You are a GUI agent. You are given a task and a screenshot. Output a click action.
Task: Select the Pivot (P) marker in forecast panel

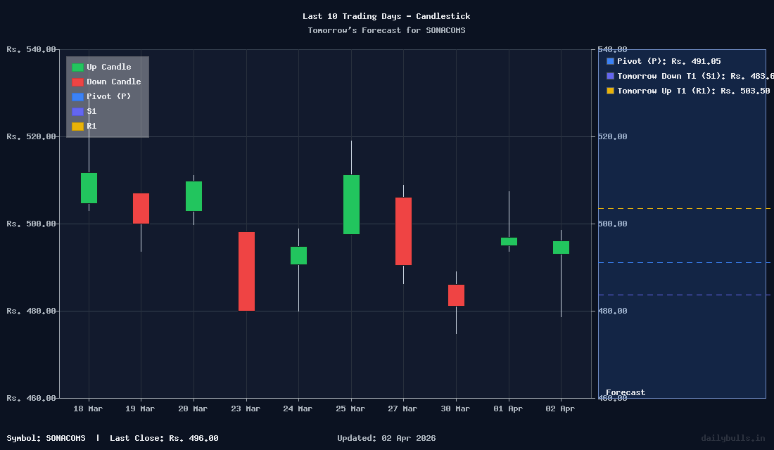tap(609, 61)
